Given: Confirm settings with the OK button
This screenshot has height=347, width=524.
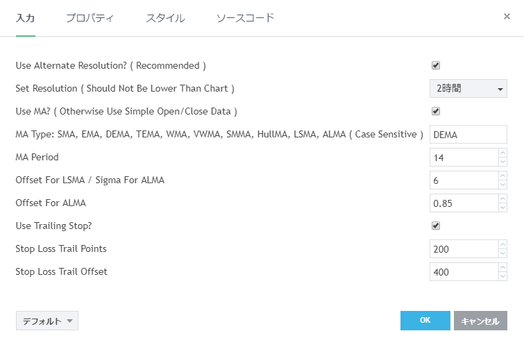Looking at the screenshot, I should click(425, 320).
